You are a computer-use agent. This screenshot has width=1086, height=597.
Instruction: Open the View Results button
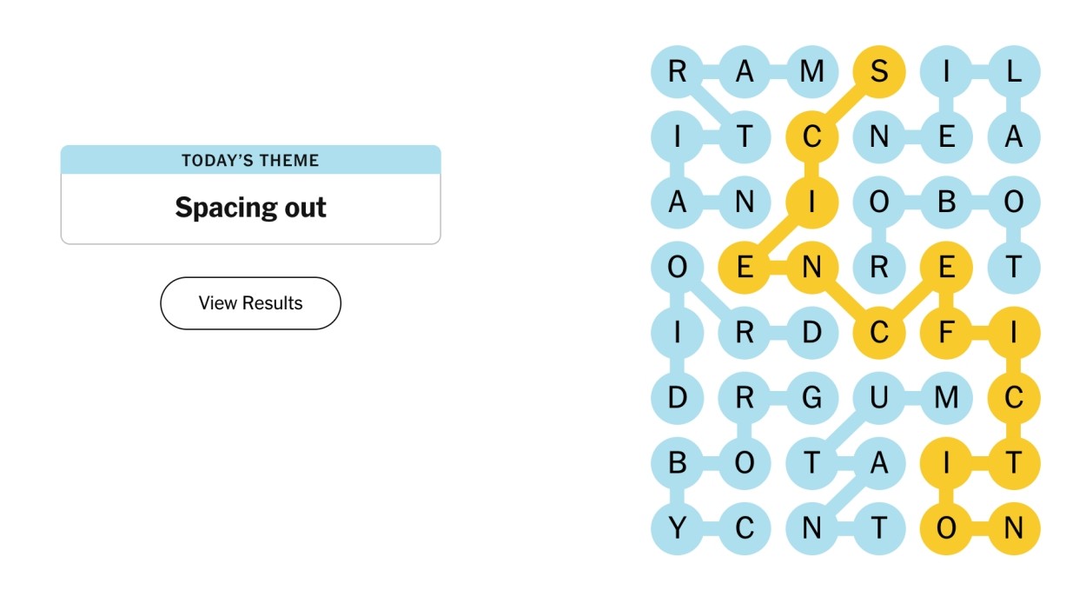[x=250, y=303]
